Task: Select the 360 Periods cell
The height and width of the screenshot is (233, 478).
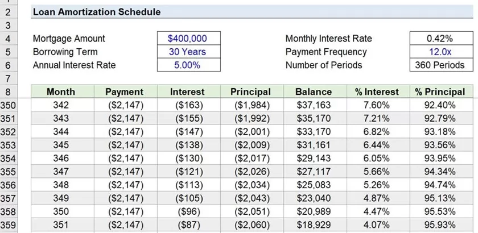Action: 439,65
